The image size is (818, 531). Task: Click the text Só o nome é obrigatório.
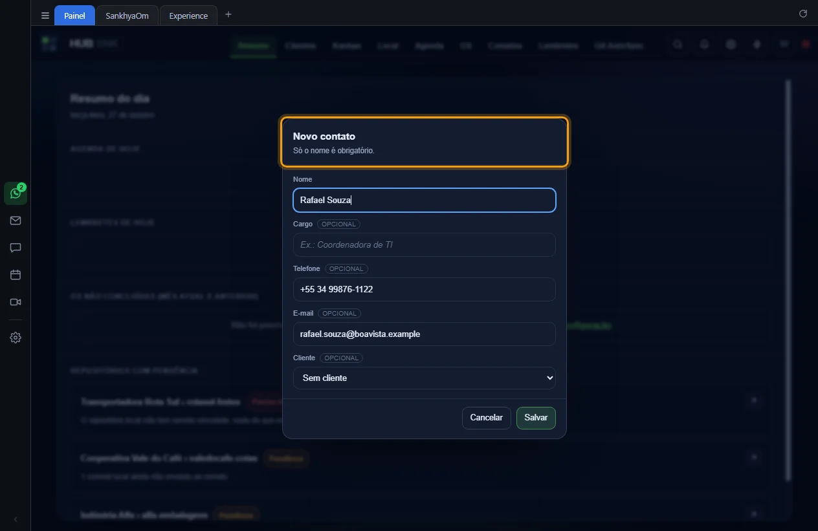[334, 151]
